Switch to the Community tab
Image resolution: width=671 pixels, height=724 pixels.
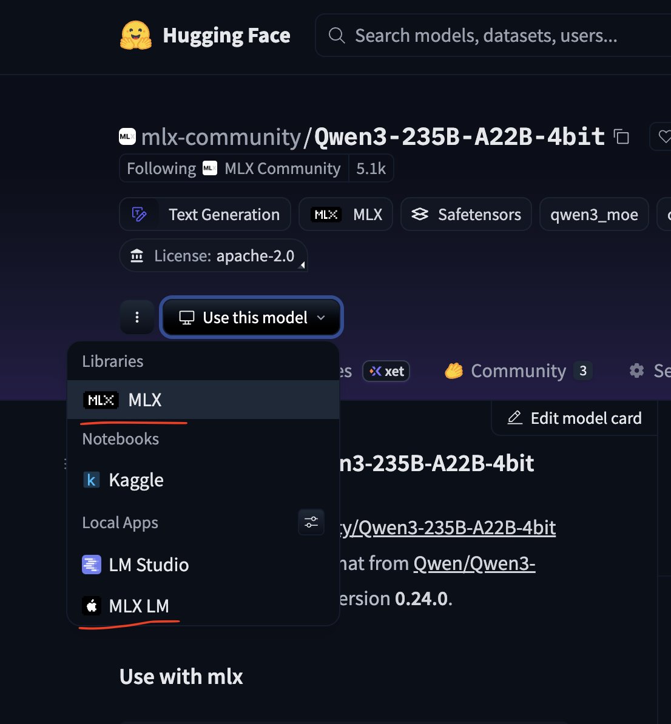(x=519, y=370)
